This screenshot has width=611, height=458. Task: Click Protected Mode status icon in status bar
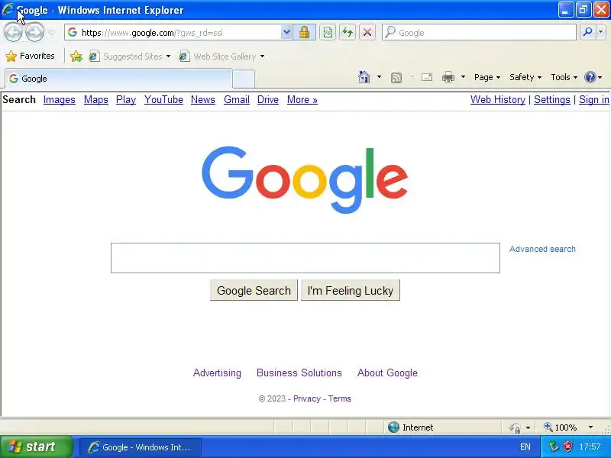click(515, 427)
